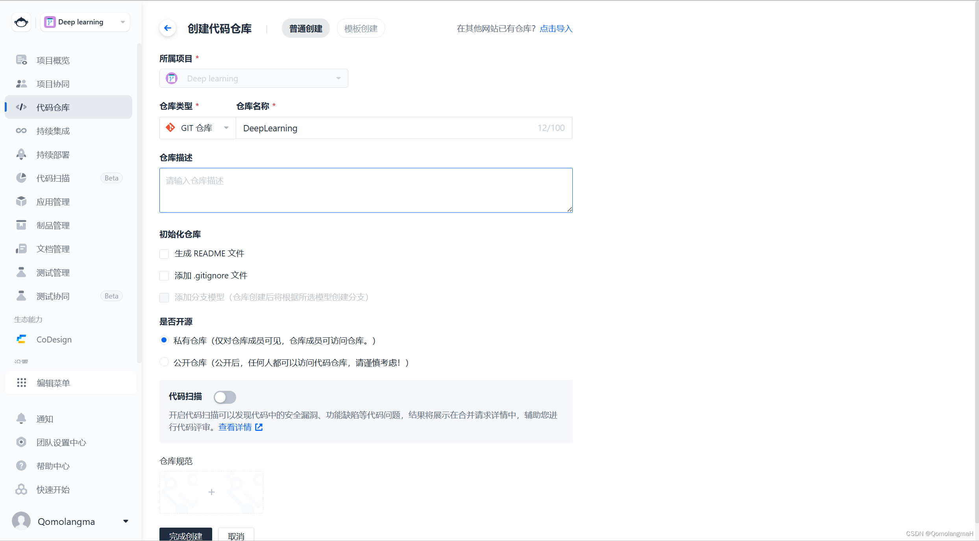Expand the Deep learning project switcher

pos(85,22)
